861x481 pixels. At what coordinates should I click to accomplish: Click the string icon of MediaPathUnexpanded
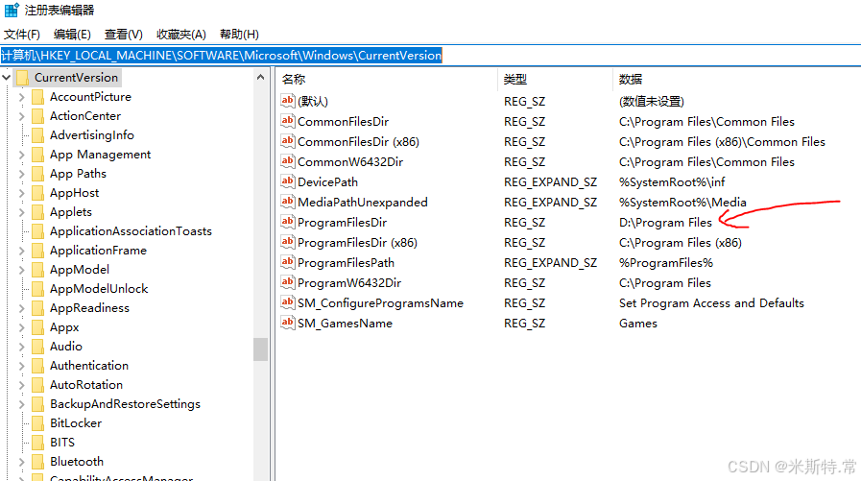287,202
